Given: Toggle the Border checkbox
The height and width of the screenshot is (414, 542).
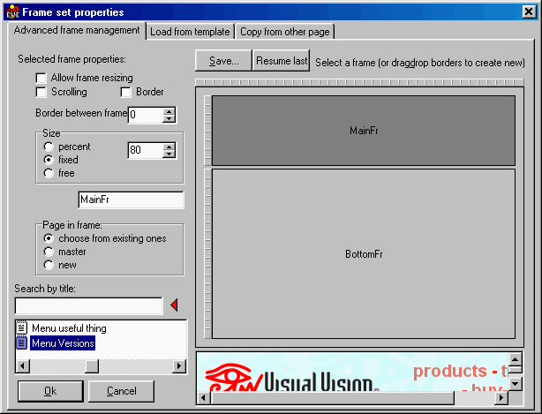Looking at the screenshot, I should (126, 92).
